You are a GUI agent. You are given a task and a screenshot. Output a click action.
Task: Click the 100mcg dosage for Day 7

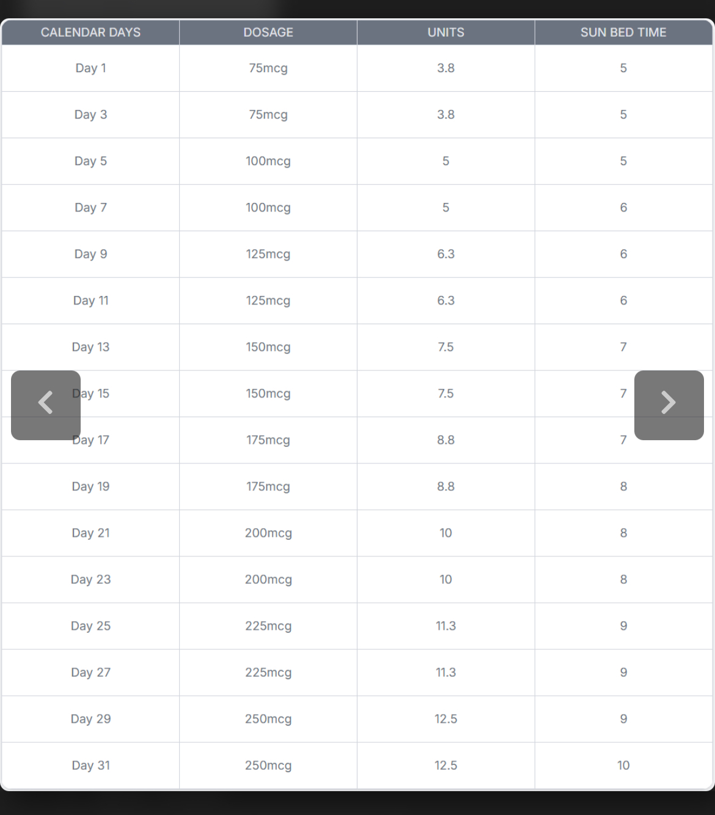[268, 207]
